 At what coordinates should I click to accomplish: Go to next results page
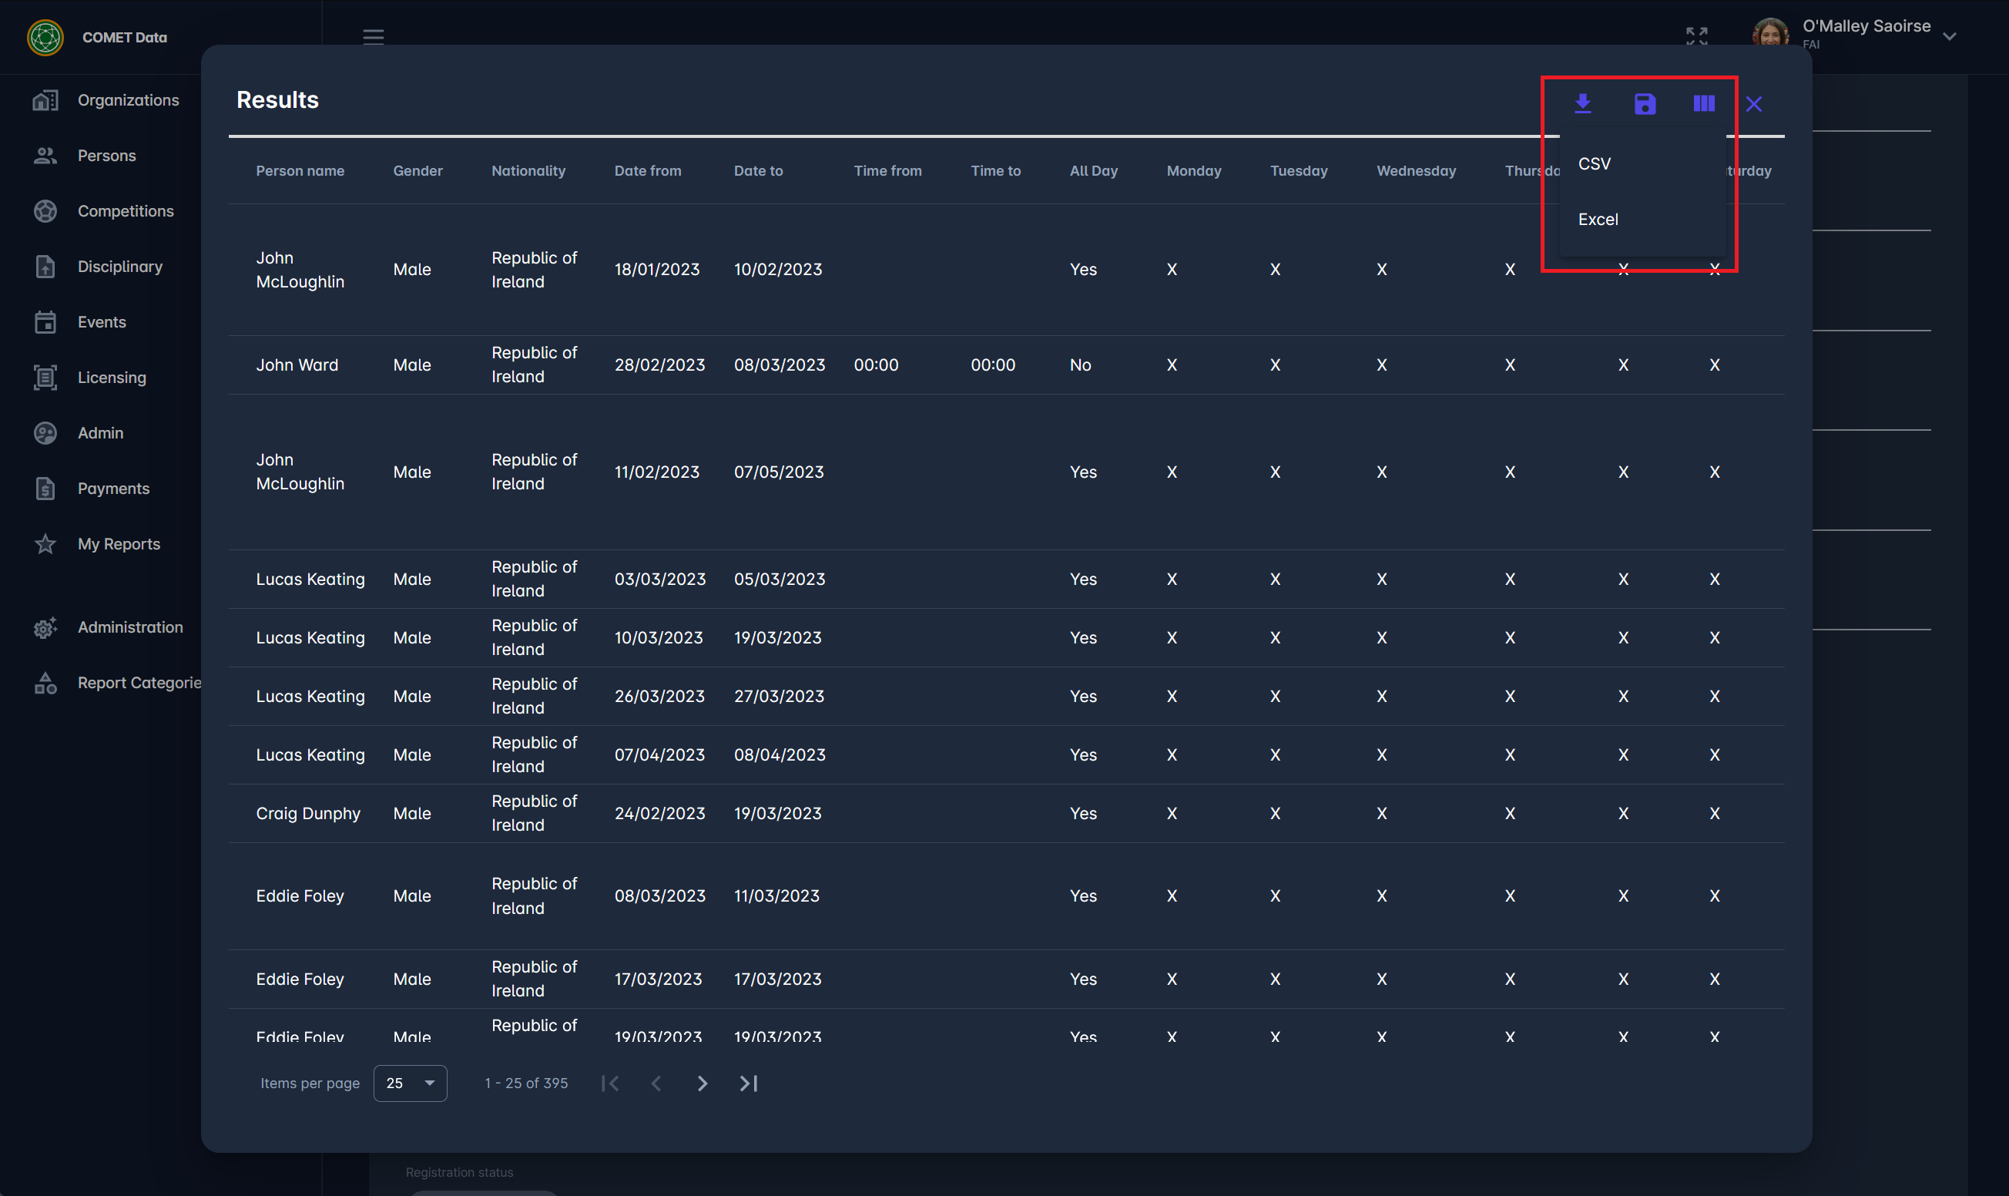pyautogui.click(x=702, y=1083)
